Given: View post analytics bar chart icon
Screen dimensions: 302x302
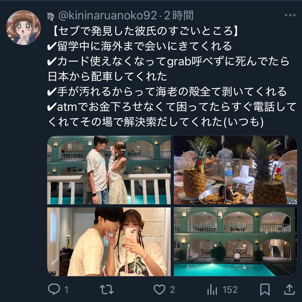Looking at the screenshot, I should (212, 289).
